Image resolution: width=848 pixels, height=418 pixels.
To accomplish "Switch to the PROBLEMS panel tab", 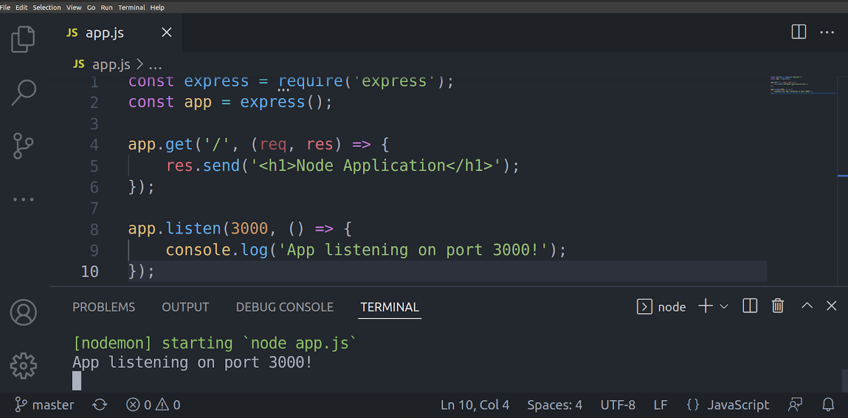I will click(x=104, y=307).
